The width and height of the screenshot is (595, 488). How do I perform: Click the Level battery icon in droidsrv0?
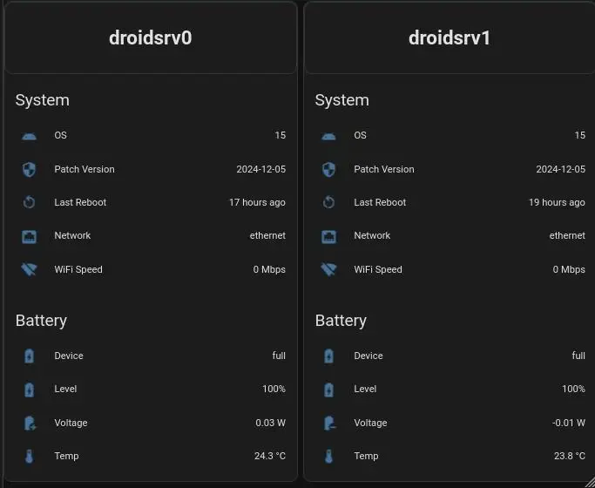[30, 390]
